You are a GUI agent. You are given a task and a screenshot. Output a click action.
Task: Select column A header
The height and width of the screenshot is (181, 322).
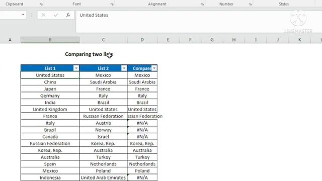[10, 40]
